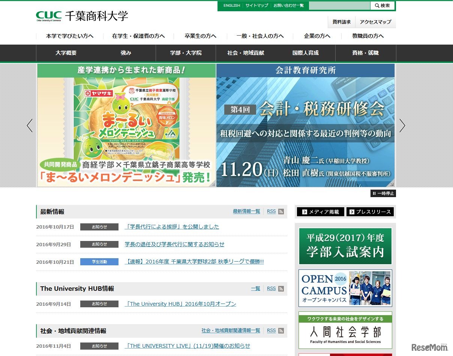Open 千葉県大学野球2部 秋季リーグで優勝 news
This screenshot has width=453, height=356.
tap(194, 262)
